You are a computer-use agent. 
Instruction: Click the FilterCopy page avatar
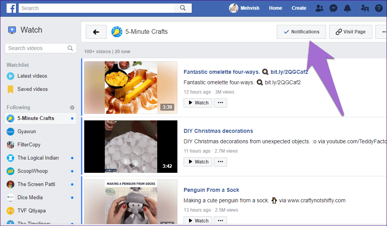pyautogui.click(x=10, y=145)
